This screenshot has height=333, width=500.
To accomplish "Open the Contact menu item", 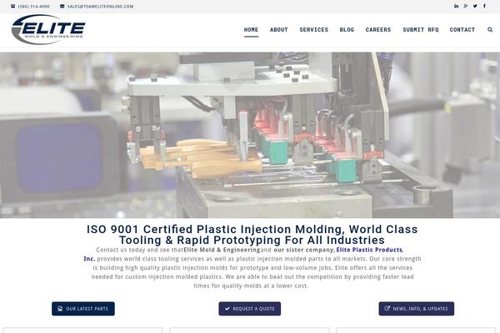I will point(462,30).
